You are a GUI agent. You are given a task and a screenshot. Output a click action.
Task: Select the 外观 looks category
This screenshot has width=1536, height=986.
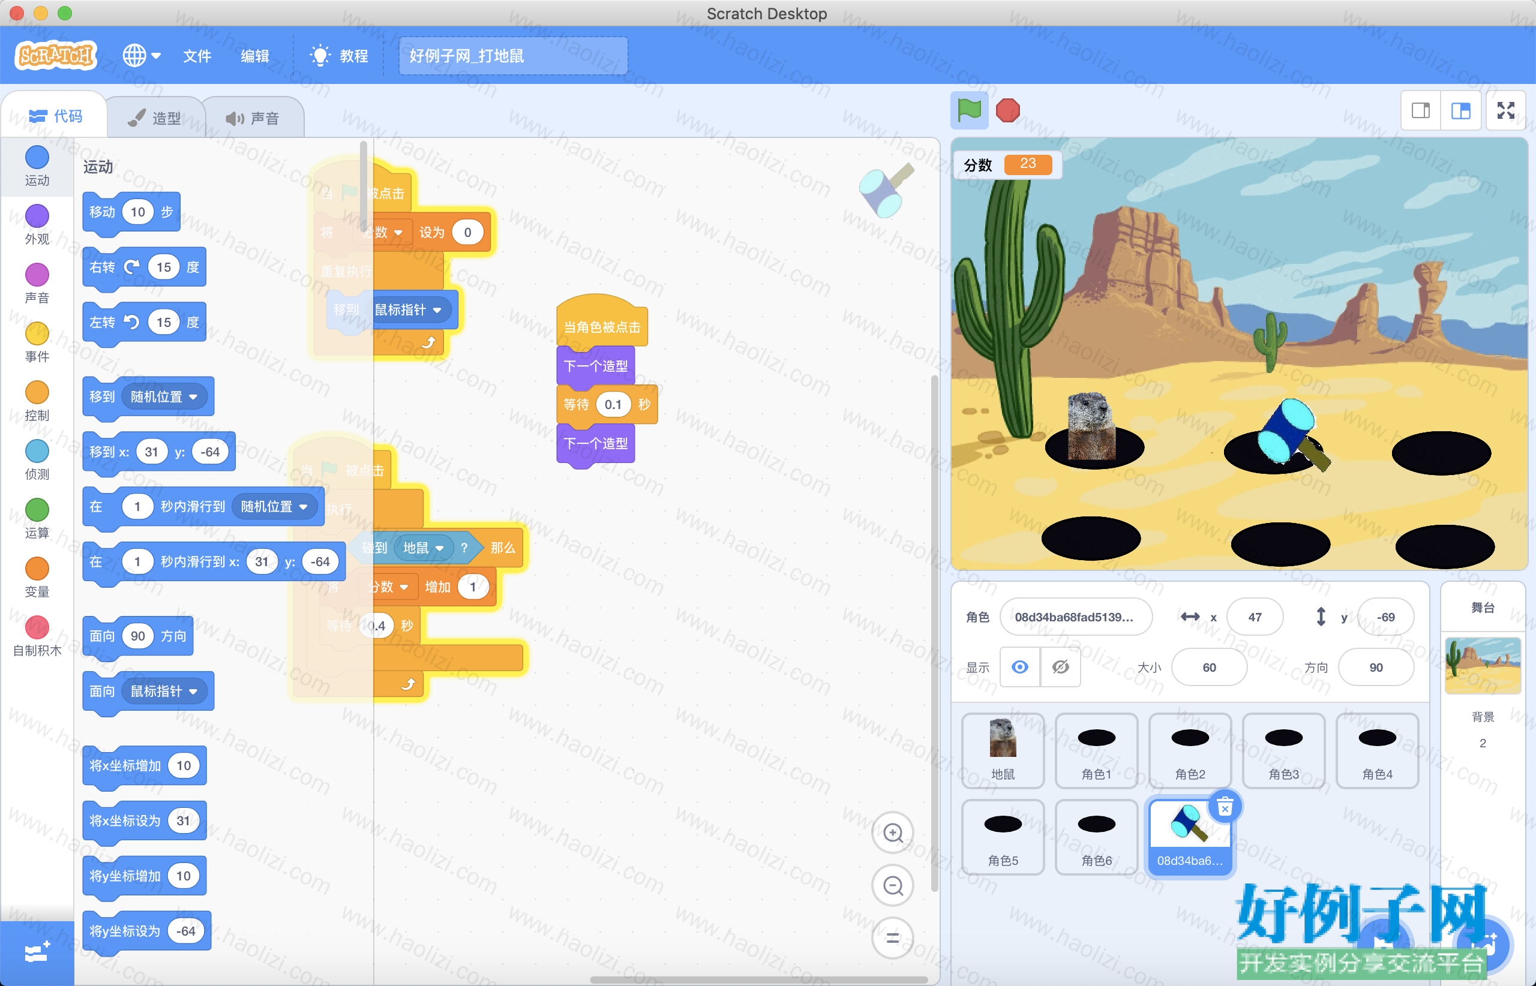(37, 226)
